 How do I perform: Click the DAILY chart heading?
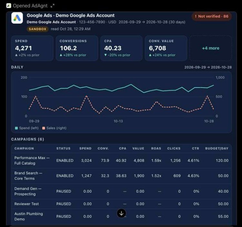tap(17, 67)
